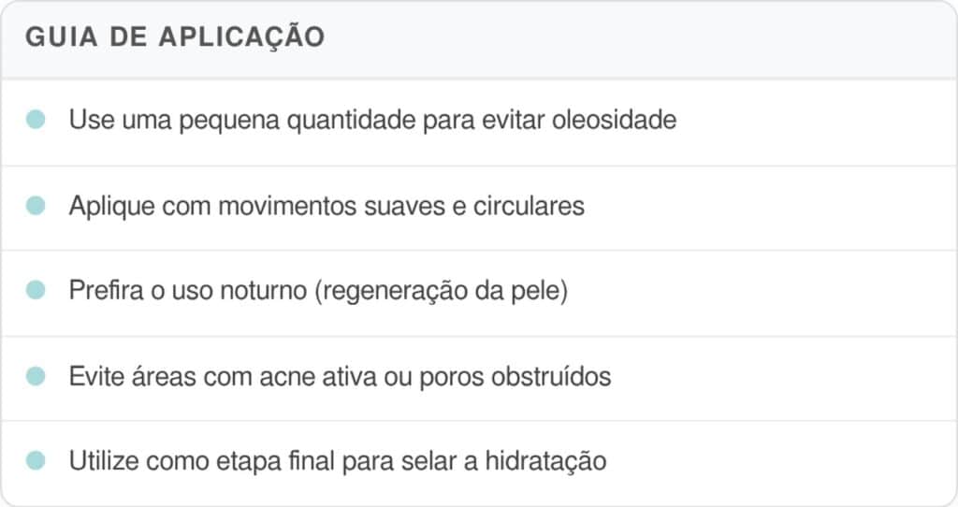
Task: Click the teal bullet beside "Use uma pequena quantidade"
Action: [36, 119]
